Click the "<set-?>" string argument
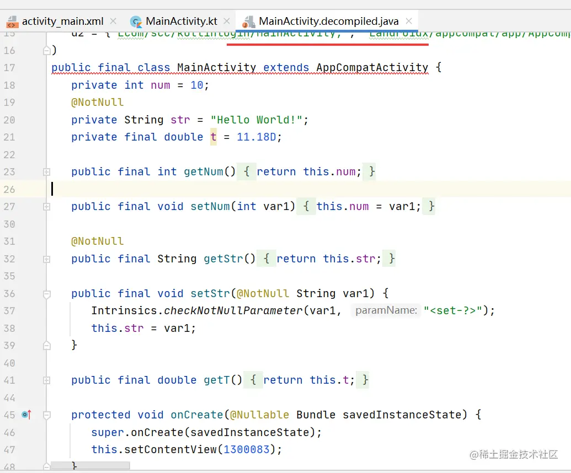The image size is (571, 473). 453,310
